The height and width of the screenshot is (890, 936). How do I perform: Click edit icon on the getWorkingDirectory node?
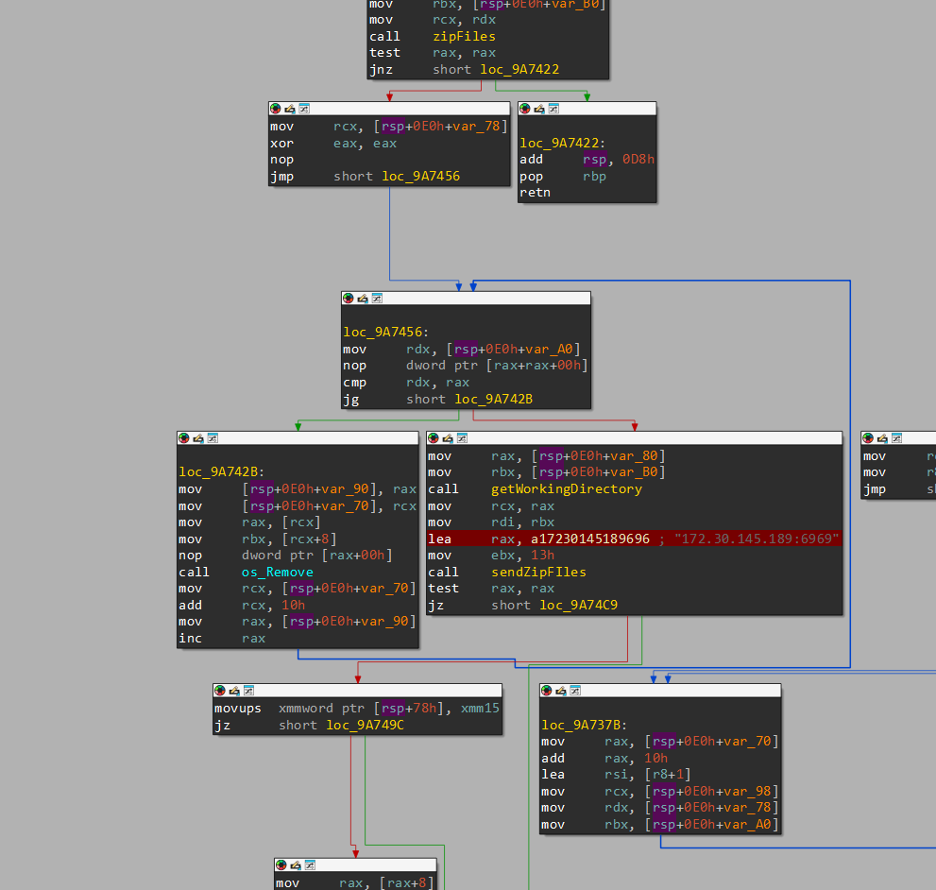[448, 438]
